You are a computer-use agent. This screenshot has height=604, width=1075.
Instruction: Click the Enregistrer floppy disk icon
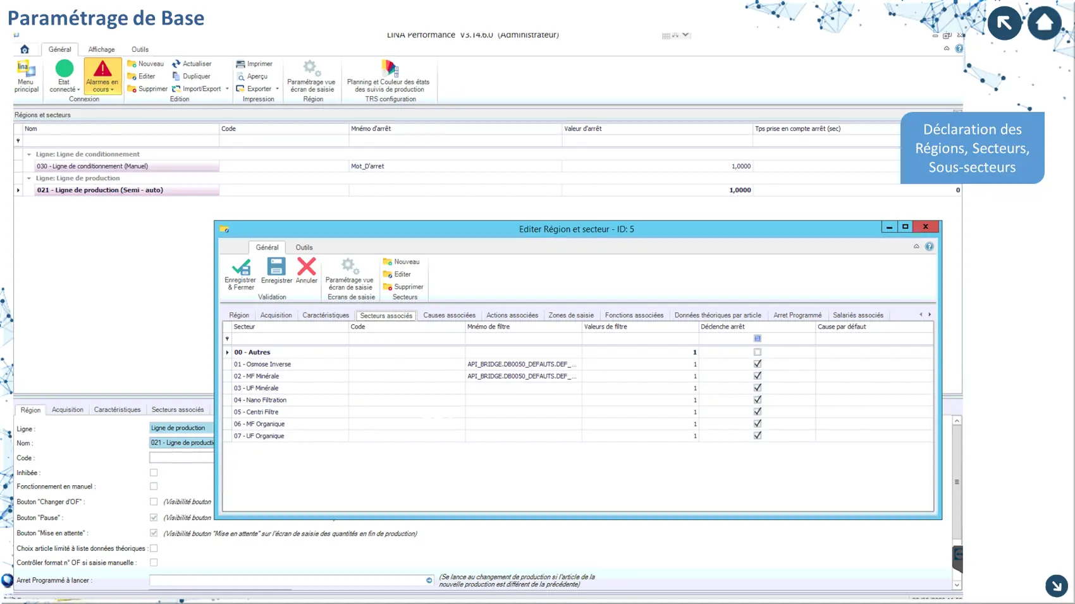[276, 267]
